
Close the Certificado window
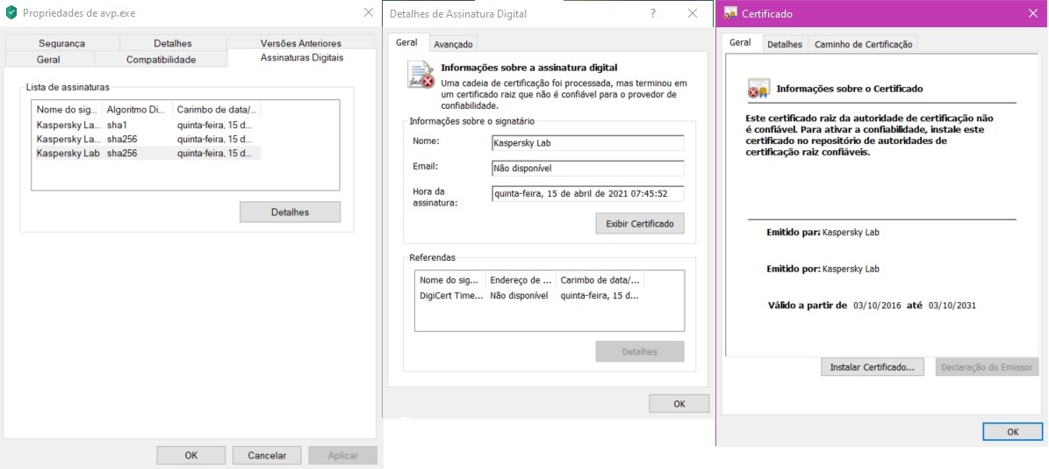click(1033, 12)
